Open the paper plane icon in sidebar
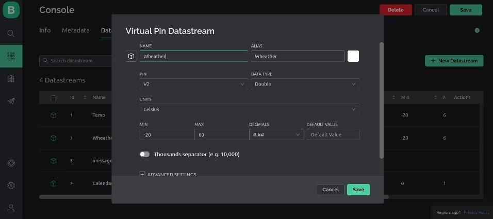This screenshot has height=219, width=493. (11, 101)
